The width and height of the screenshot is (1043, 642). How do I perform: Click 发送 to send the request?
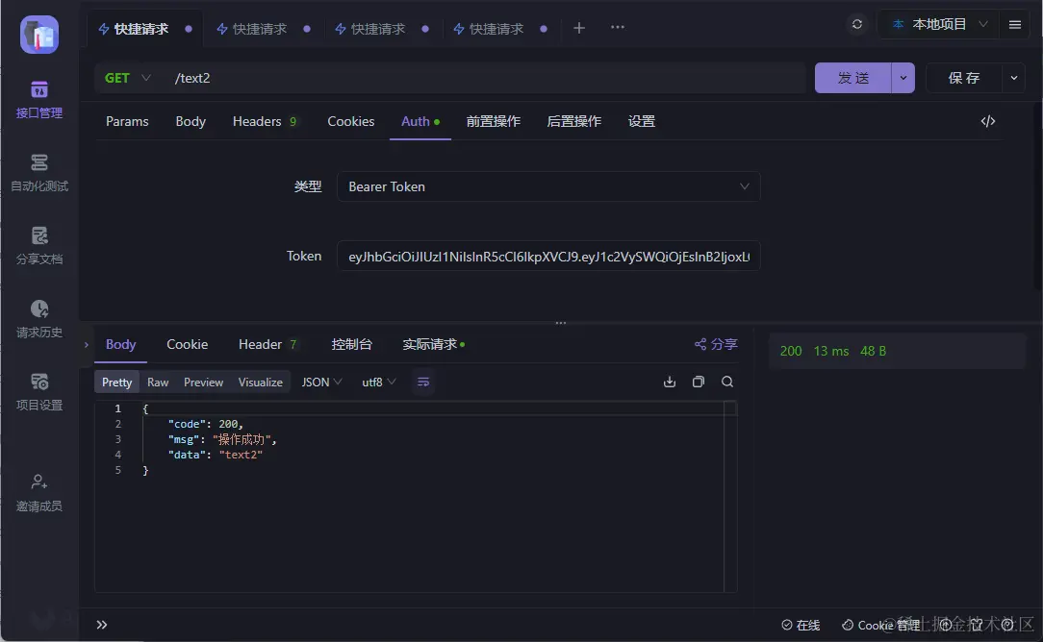pyautogui.click(x=852, y=78)
